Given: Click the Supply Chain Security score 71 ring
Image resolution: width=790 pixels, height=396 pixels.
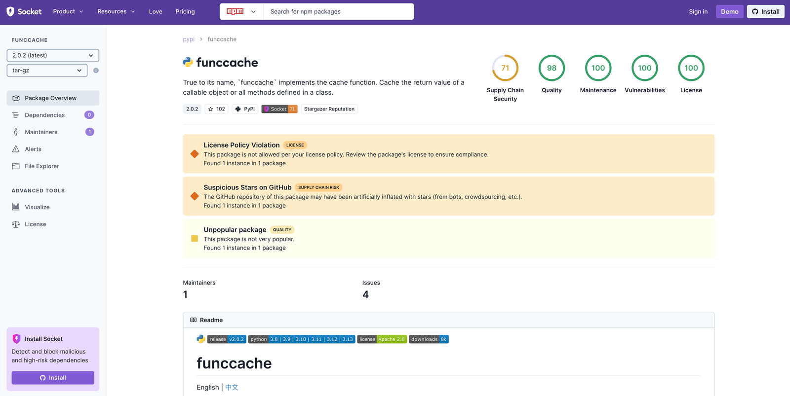Looking at the screenshot, I should pyautogui.click(x=505, y=68).
